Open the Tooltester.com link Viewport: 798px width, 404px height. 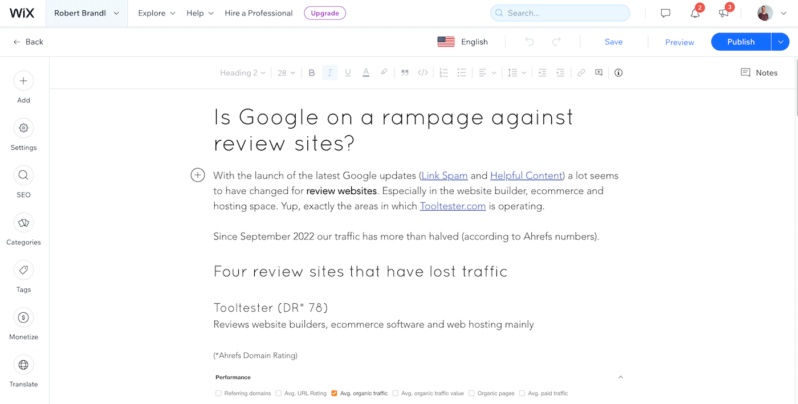(x=453, y=206)
